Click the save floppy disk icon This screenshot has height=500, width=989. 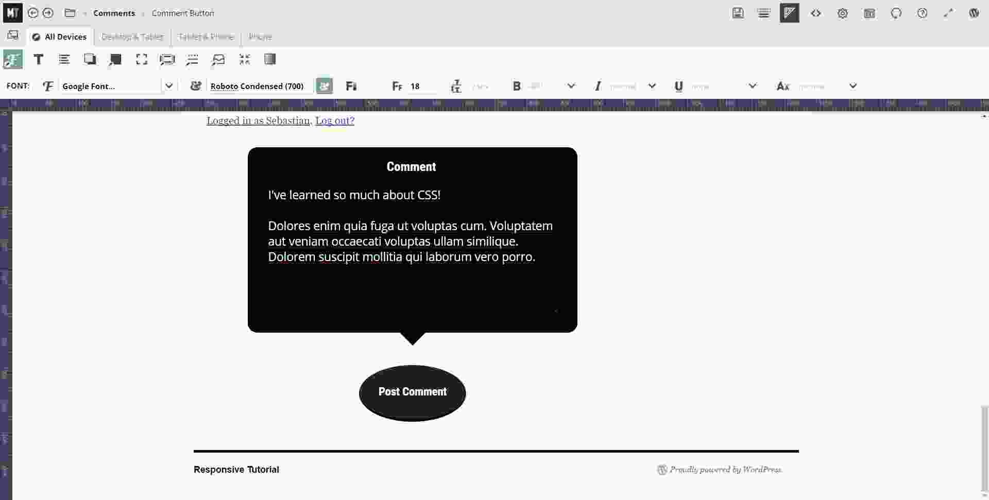(x=738, y=13)
